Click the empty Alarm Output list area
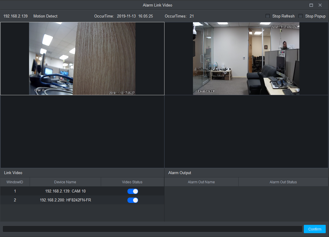 coord(246,203)
